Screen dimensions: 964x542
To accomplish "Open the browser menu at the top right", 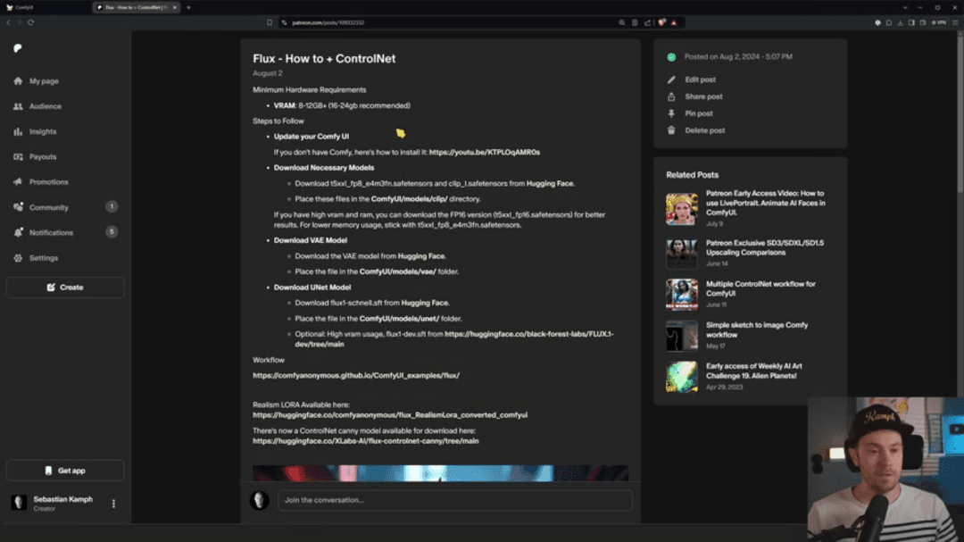I will pyautogui.click(x=954, y=24).
